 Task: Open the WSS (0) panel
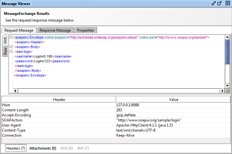click(67, 148)
